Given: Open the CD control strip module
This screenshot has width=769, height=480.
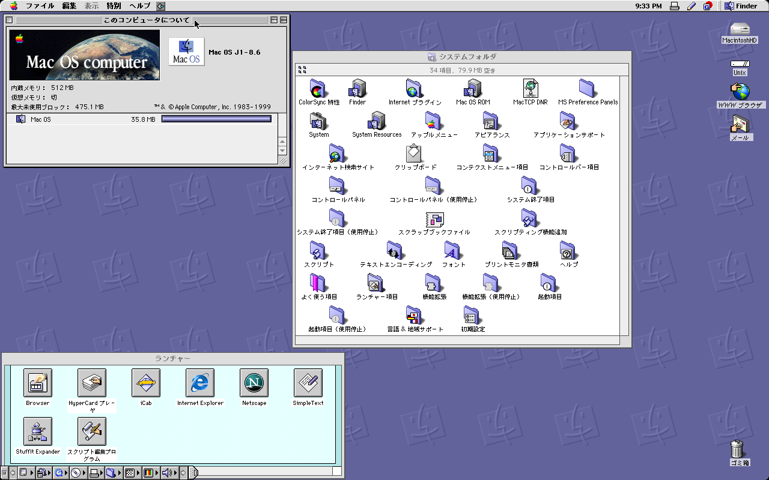Looking at the screenshot, I should (x=78, y=473).
